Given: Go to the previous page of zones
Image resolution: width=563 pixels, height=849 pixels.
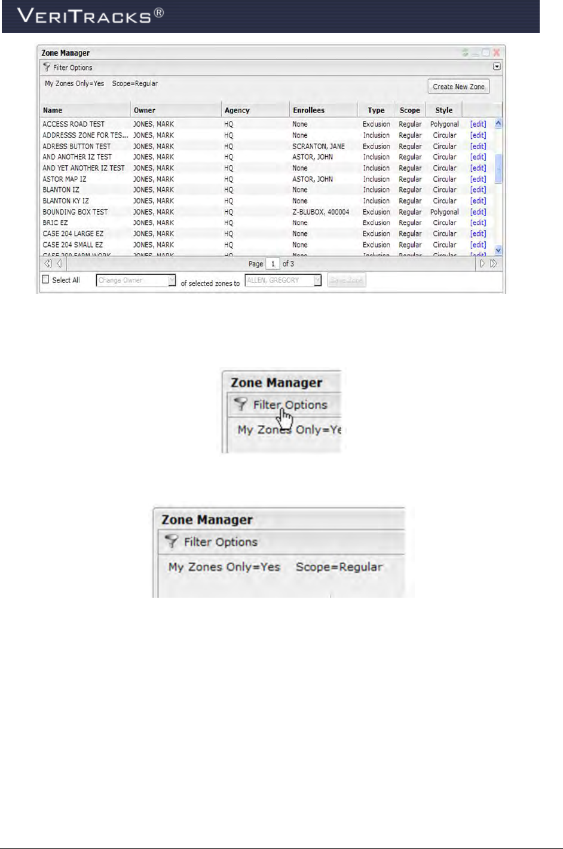Looking at the screenshot, I should coord(59,263).
